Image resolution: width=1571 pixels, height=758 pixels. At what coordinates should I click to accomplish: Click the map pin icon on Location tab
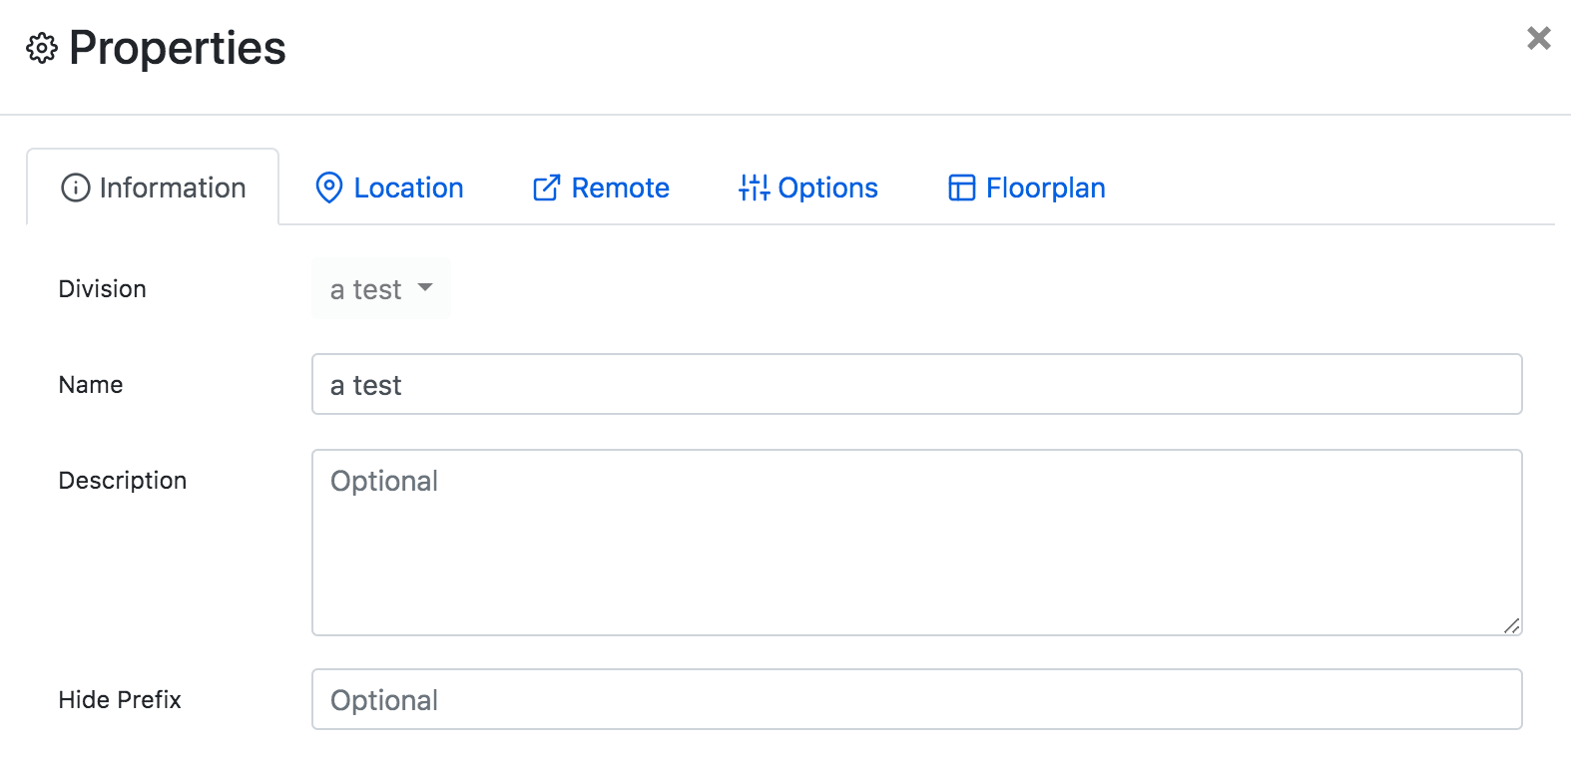[329, 188]
